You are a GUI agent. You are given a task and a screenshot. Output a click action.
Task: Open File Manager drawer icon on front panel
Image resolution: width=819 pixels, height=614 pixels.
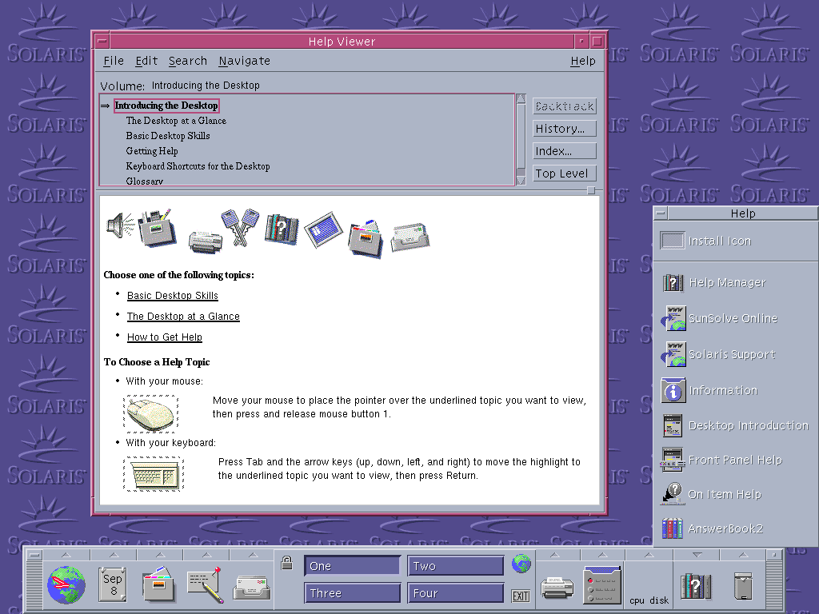tap(159, 584)
